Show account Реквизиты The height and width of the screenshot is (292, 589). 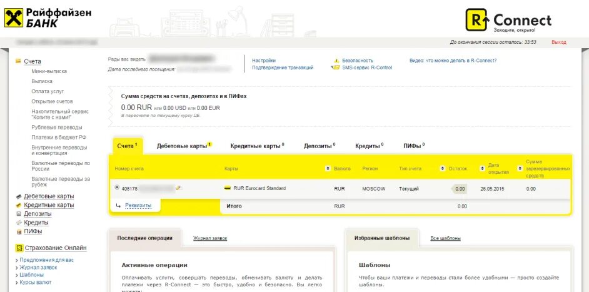[x=138, y=205]
